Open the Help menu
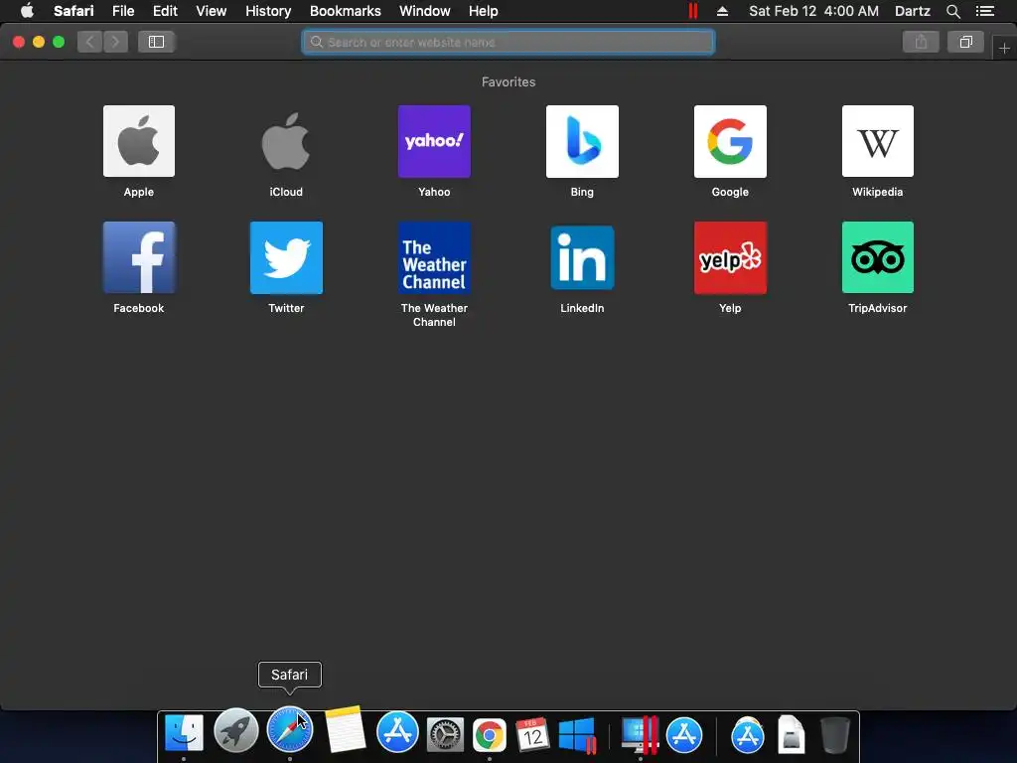 tap(484, 11)
